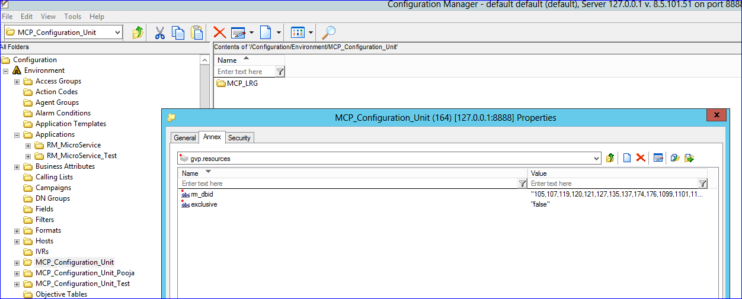Open properties editor icon in main toolbar
The width and height of the screenshot is (742, 299).
[x=238, y=33]
